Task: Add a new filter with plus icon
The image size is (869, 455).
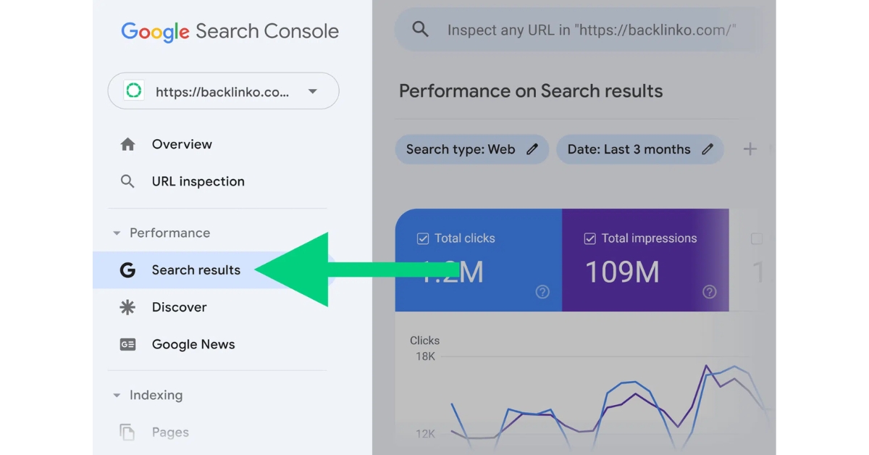Action: [x=750, y=149]
